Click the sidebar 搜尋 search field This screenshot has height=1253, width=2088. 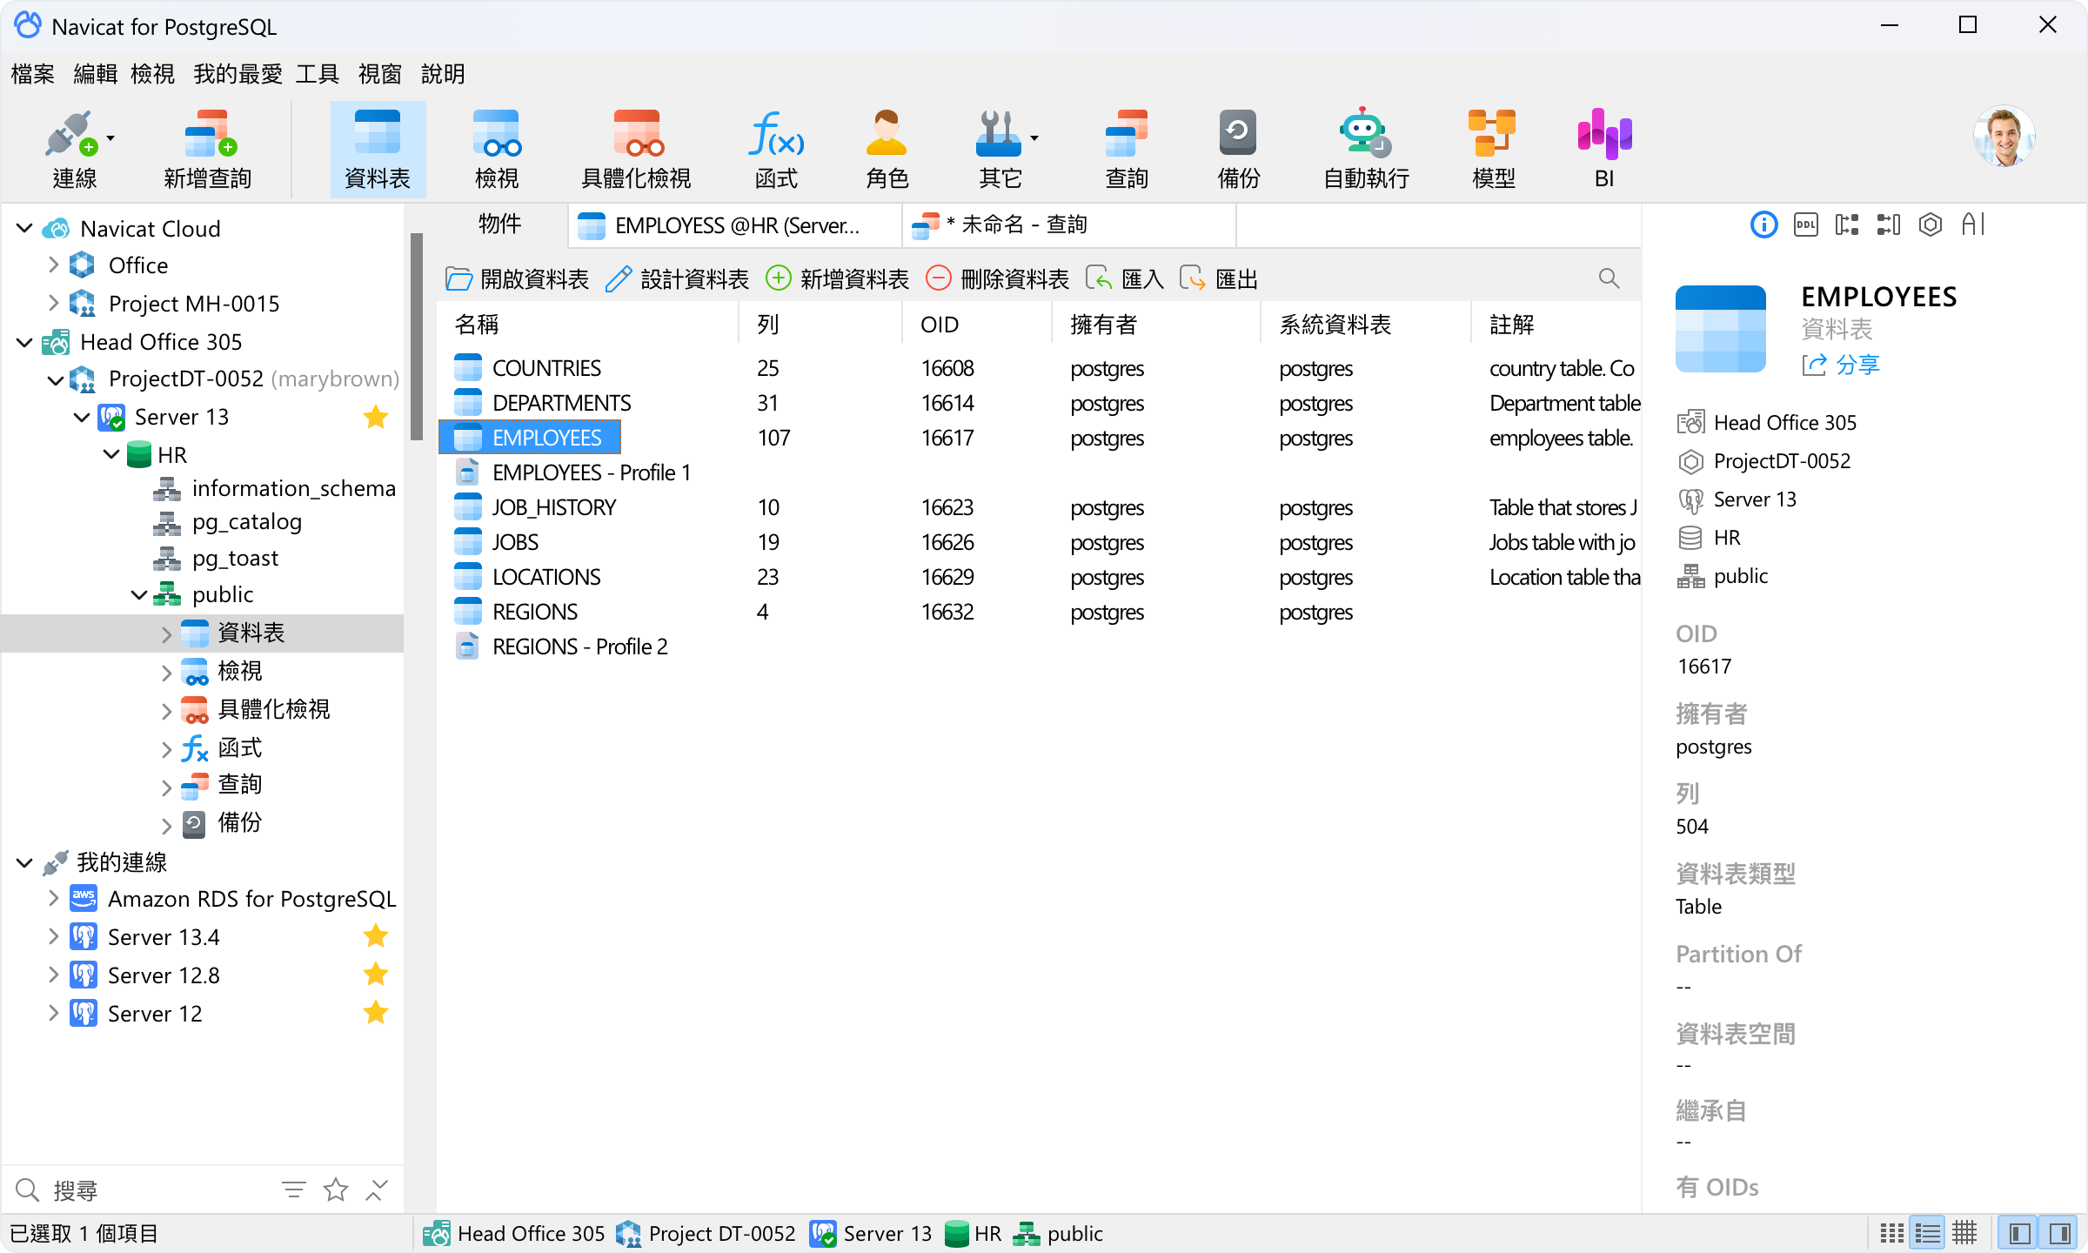139,1189
